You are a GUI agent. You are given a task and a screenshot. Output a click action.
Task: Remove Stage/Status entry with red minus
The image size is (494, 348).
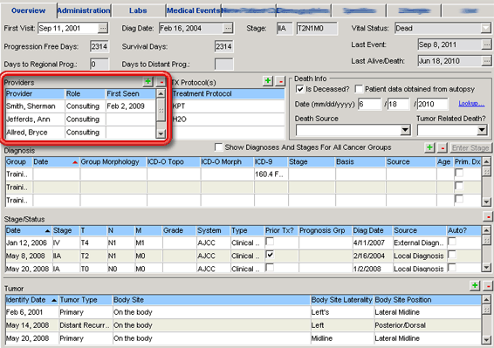[488, 216]
